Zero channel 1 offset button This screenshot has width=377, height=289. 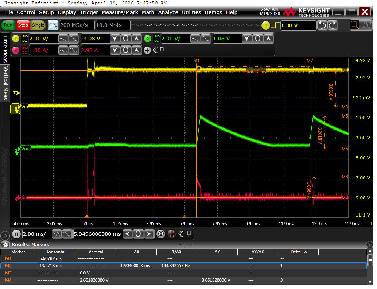(126, 39)
